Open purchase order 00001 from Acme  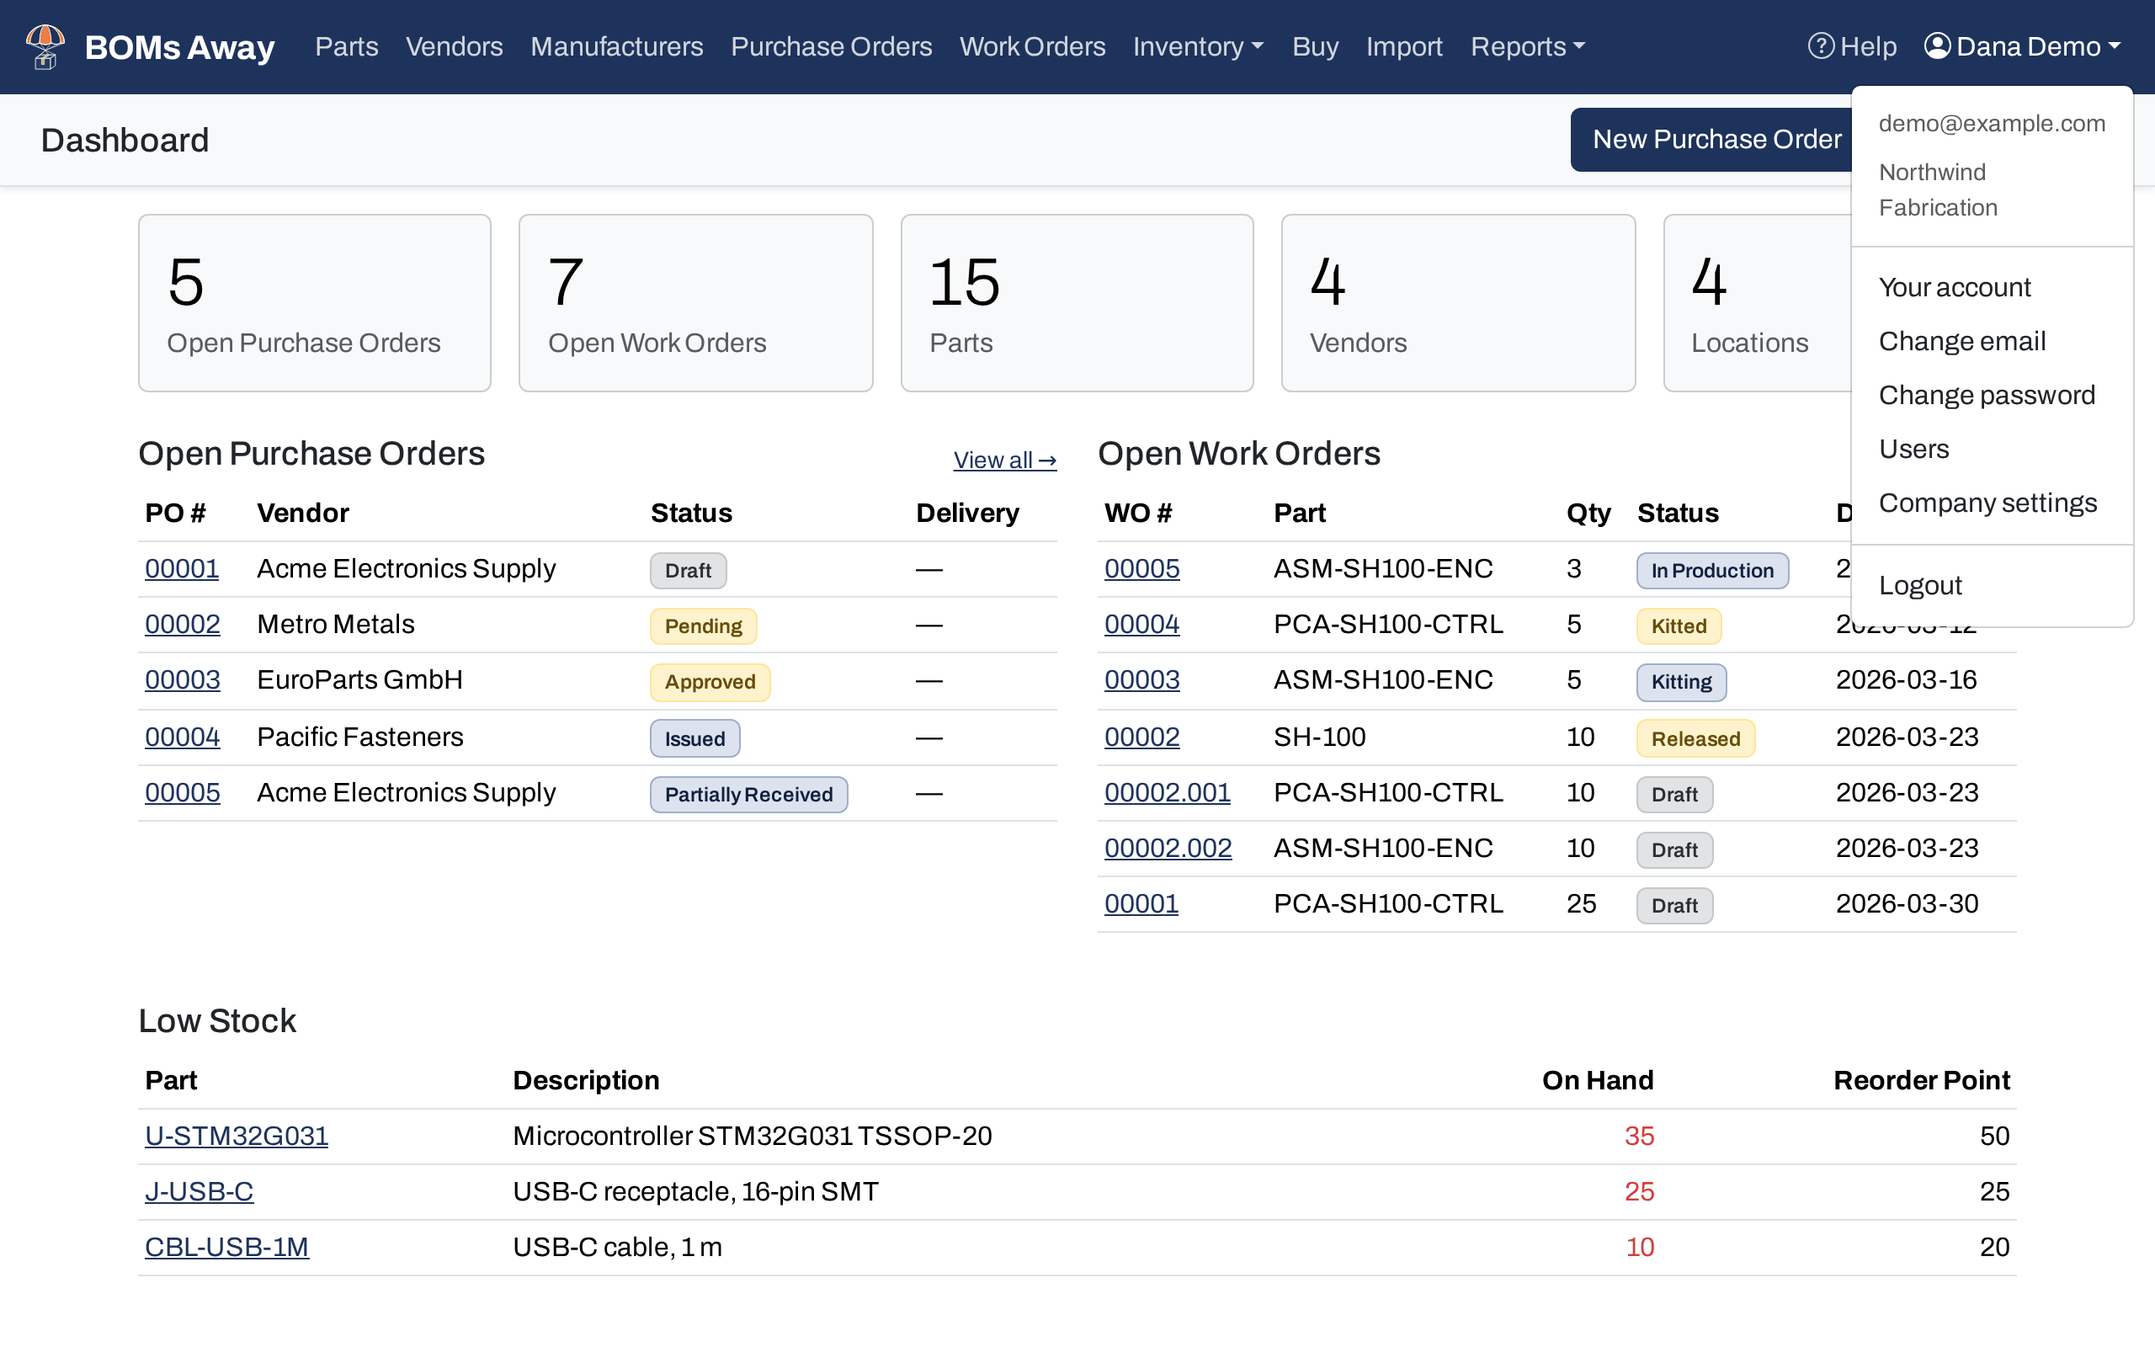tap(182, 568)
